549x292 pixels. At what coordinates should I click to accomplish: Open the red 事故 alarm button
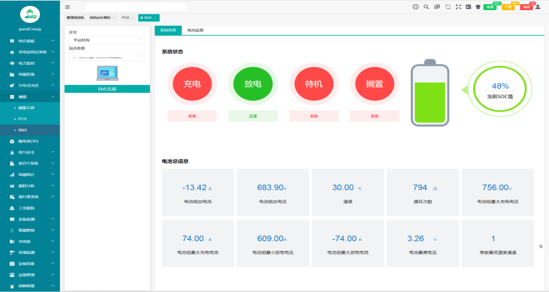(526, 7)
